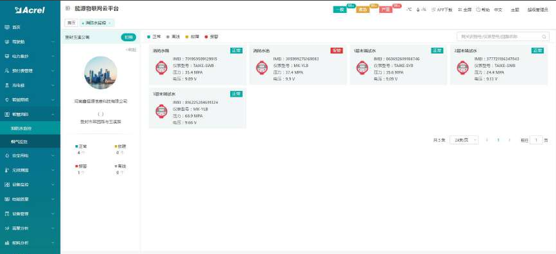Click the green 切换 switch button
556x254 pixels.
(128, 37)
